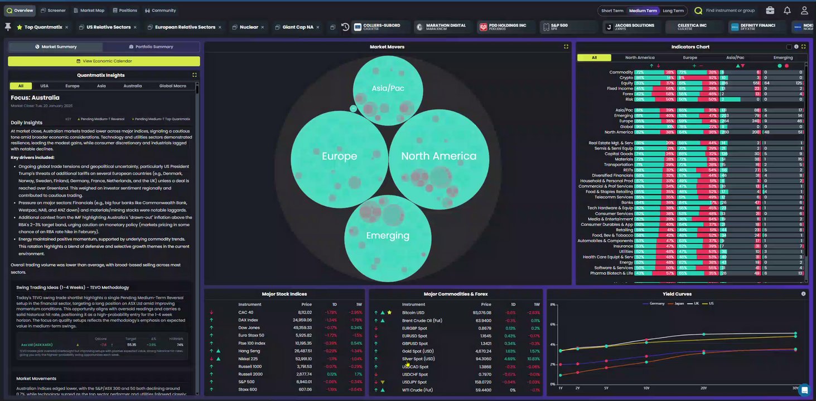The image size is (816, 401).
Task: Select the Australia insights filter
Action: [x=132, y=86]
